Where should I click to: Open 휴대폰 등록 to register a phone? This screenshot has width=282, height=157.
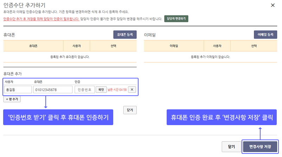[125, 35]
